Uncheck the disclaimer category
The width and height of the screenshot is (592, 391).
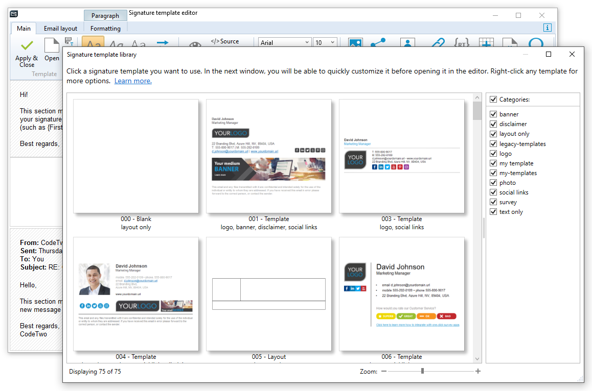(493, 124)
